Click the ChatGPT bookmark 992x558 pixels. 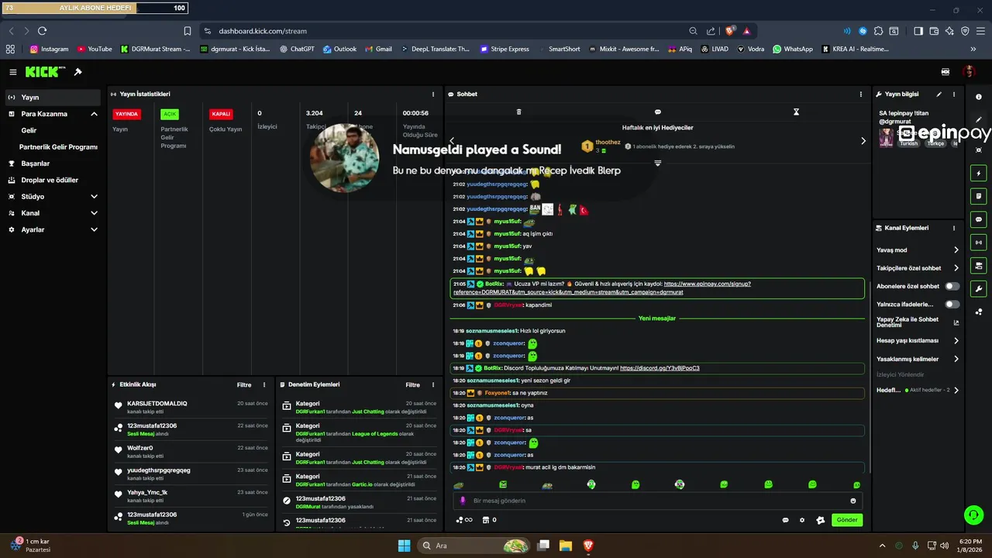click(x=296, y=49)
